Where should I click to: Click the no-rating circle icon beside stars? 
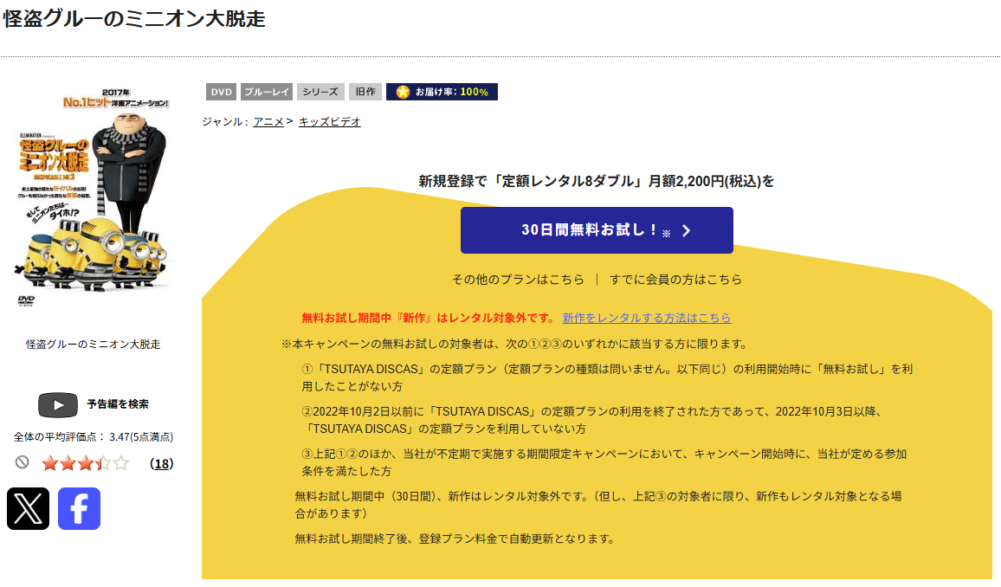[x=23, y=462]
